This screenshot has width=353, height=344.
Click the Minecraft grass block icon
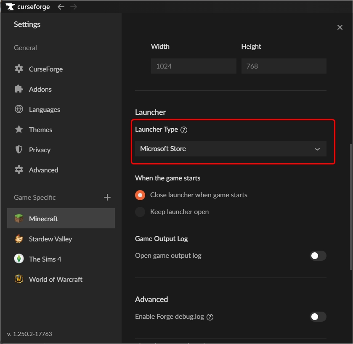tap(19, 218)
